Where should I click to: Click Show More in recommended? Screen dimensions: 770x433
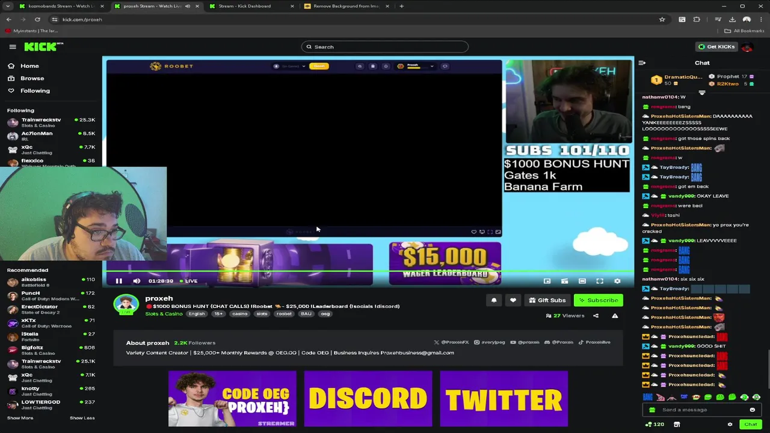pos(20,418)
